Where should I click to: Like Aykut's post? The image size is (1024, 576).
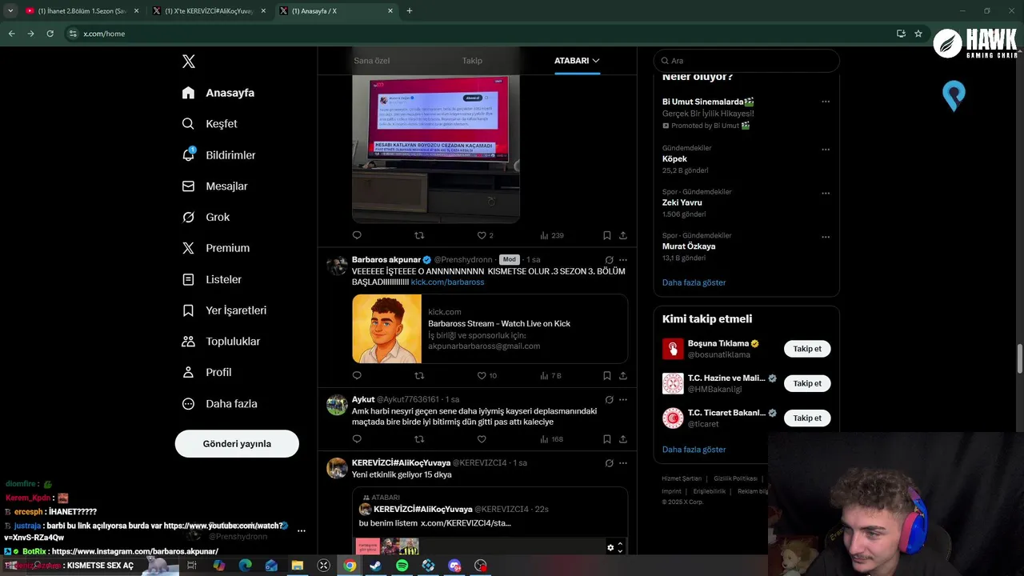click(482, 438)
